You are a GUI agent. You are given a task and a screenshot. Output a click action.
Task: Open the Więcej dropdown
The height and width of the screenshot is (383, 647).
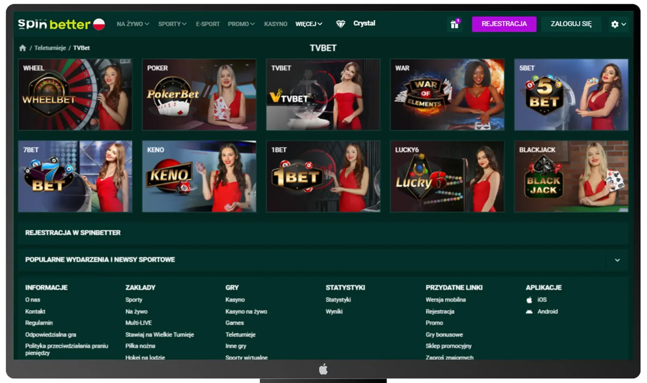[x=309, y=24]
